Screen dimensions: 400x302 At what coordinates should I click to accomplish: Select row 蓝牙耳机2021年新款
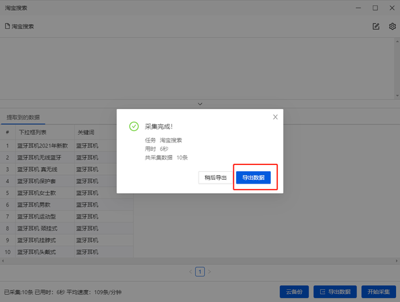(x=67, y=146)
